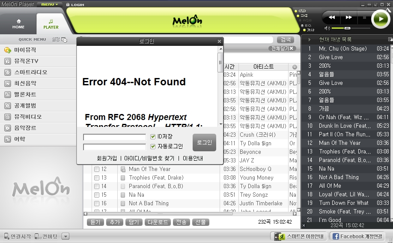Viewport: 393px width, 243px height.
Task: Select Mr. Chu (On Stage) in the playlist
Action: pos(347,49)
